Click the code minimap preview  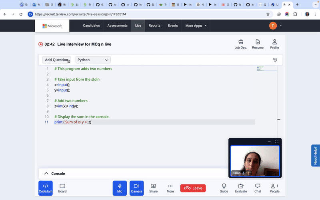266,68
